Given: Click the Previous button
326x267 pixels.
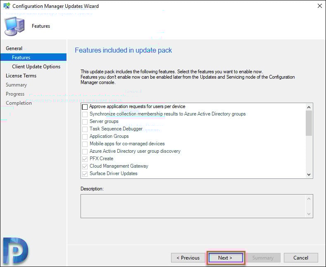Looking at the screenshot, I should click(188, 258).
